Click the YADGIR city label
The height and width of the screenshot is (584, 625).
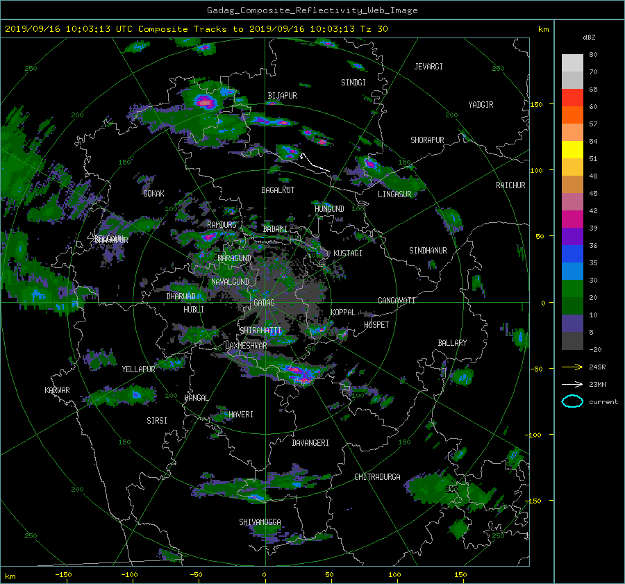tap(481, 105)
